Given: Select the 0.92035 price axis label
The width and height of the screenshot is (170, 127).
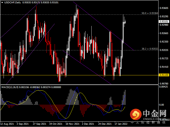Looking at the screenshot, I should [x=164, y=50].
